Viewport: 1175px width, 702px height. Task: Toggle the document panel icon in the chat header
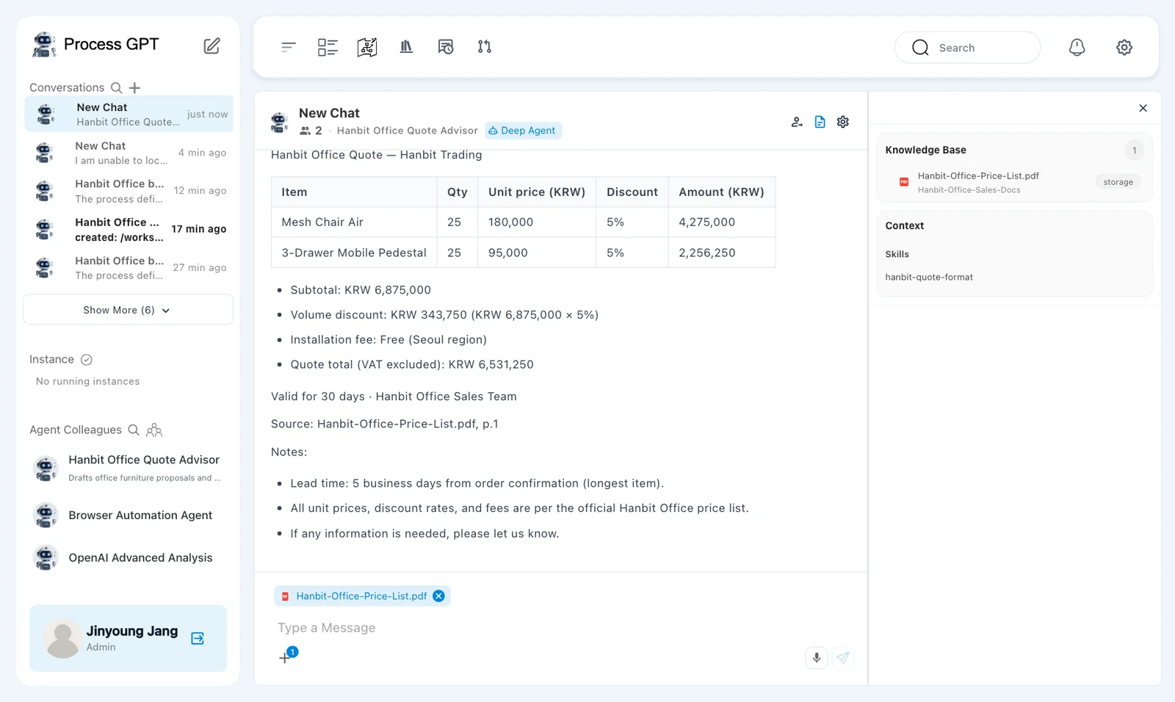820,122
